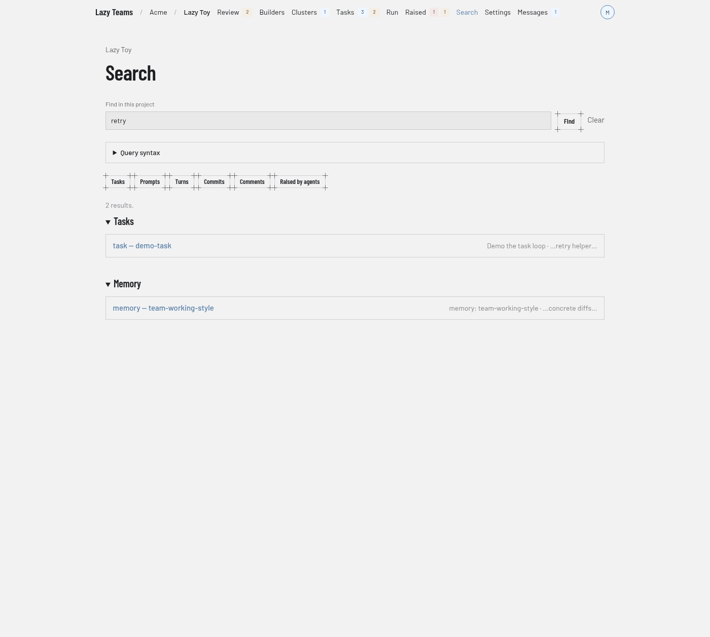Click the '2 results.' count text
This screenshot has height=637, width=710.
[x=120, y=205]
